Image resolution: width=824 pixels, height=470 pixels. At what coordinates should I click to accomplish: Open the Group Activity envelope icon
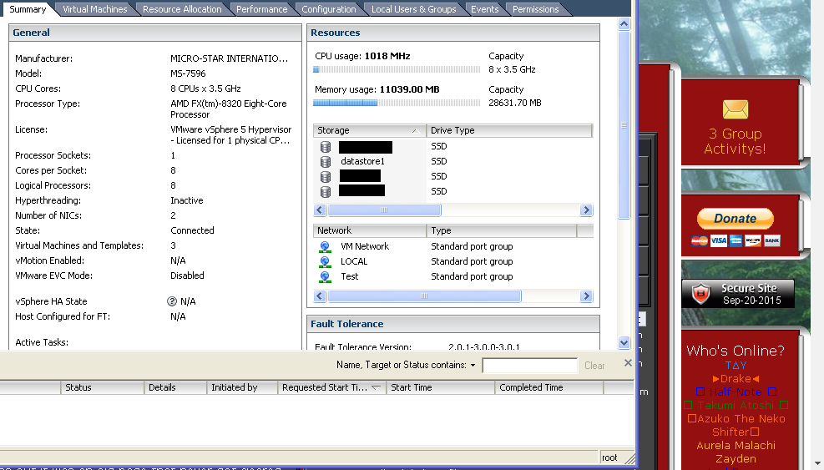(736, 109)
